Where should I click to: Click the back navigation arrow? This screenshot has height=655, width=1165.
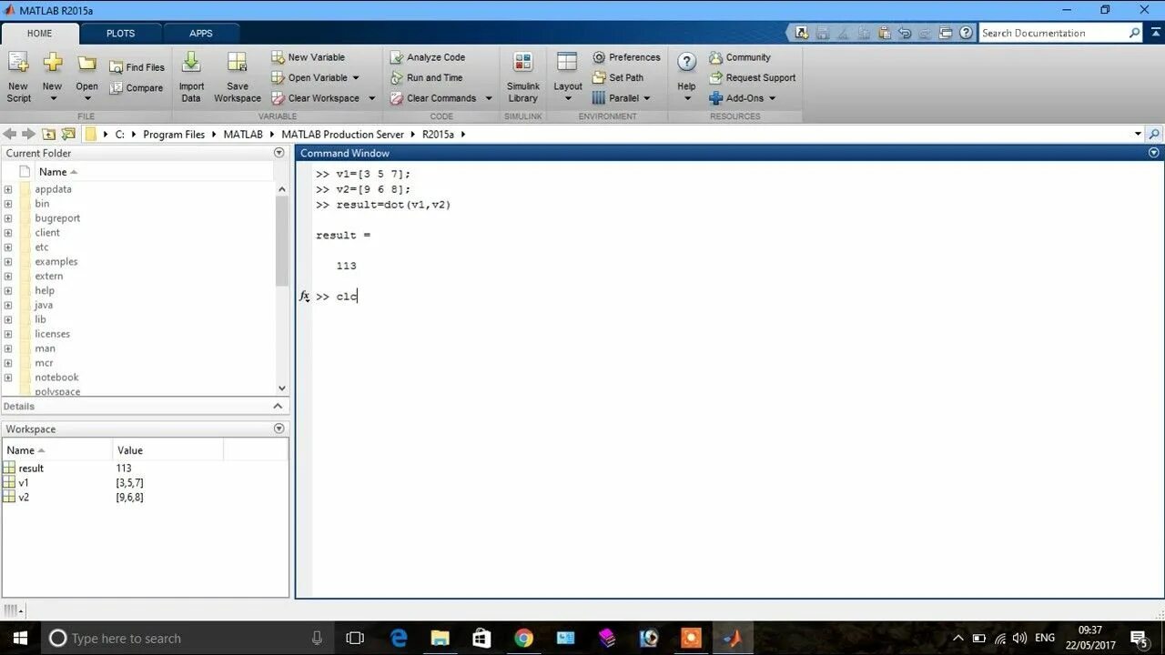(10, 134)
